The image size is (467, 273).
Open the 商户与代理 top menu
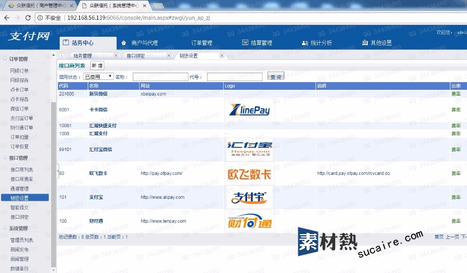point(144,43)
